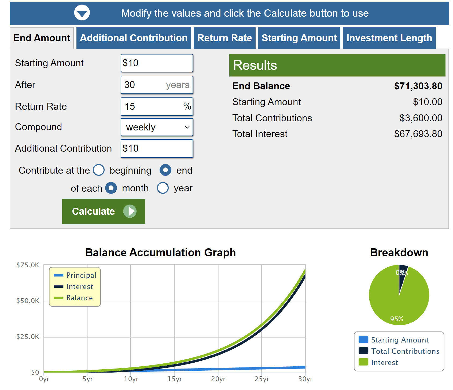This screenshot has height=390, width=453.
Task: Focus the Return Rate percent field
Action: coord(153,107)
